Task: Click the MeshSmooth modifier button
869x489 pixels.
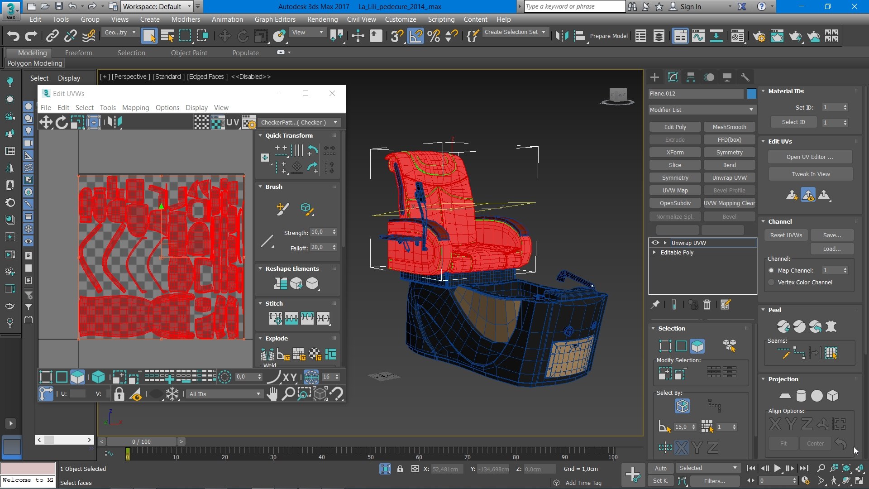Action: point(729,127)
